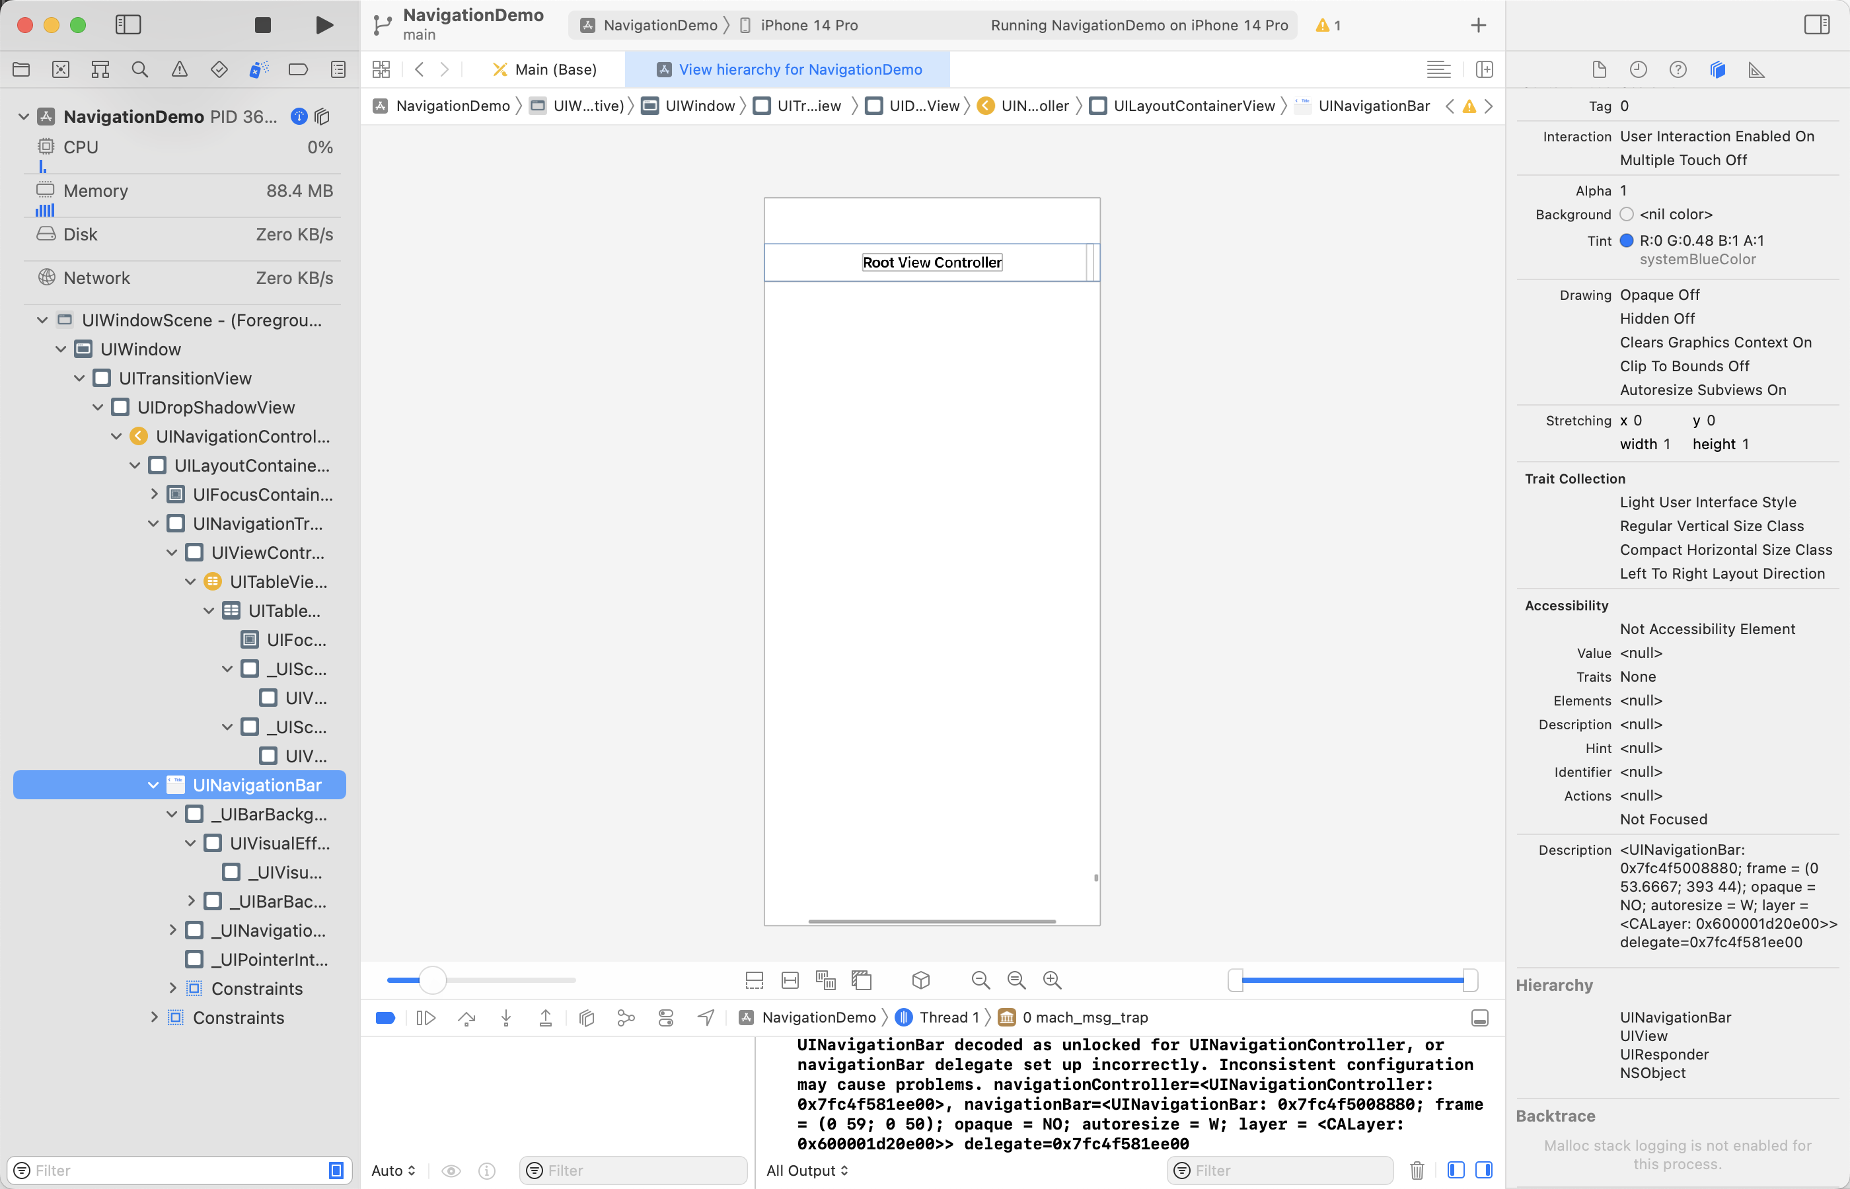Screen dimensions: 1850x1189
Task: Click the Debug Memory Graph icon
Action: [x=626, y=1019]
